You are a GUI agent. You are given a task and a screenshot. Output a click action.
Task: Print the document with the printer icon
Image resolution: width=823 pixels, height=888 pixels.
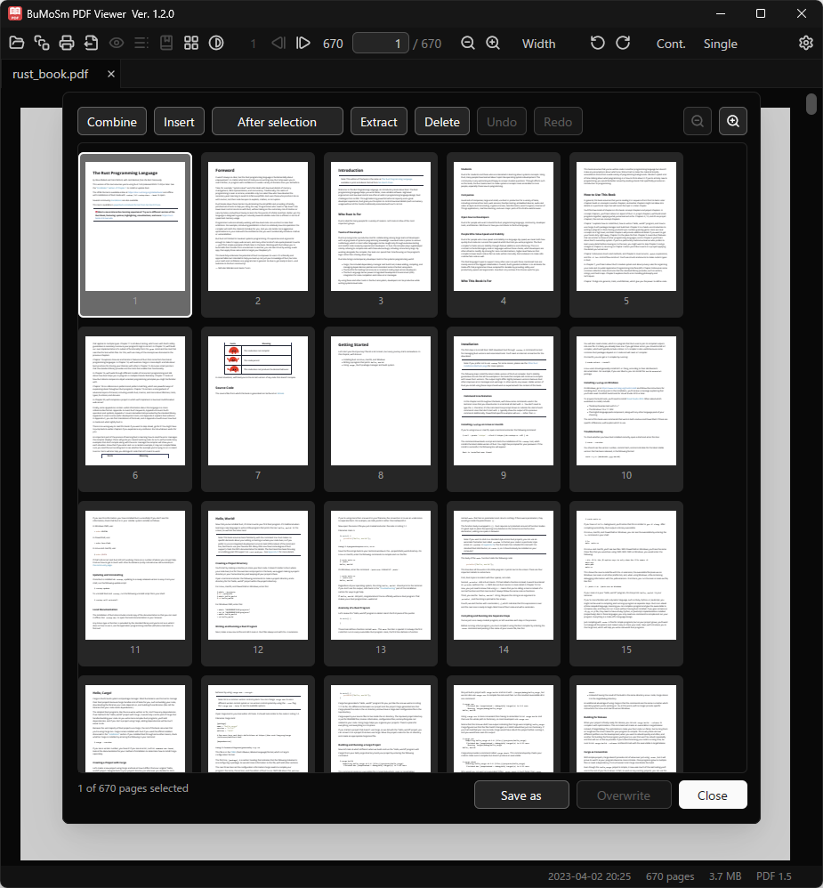[66, 43]
